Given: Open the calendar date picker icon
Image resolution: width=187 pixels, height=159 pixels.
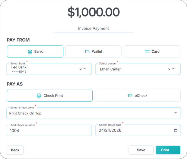Looking at the screenshot, I should [x=175, y=130].
